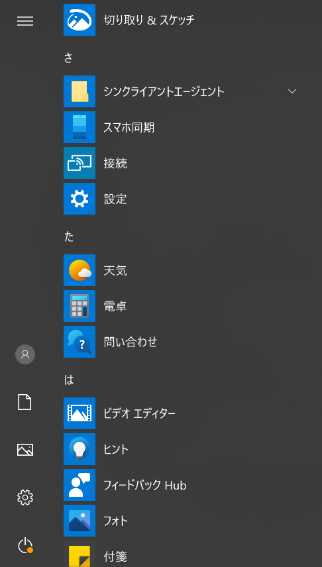This screenshot has height=567, width=322.
Task: Jump to letter index via さ header
Action: [68, 58]
